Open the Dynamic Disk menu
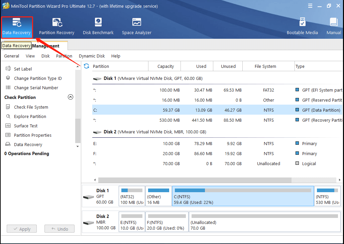The width and height of the screenshot is (344, 244). [x=92, y=56]
